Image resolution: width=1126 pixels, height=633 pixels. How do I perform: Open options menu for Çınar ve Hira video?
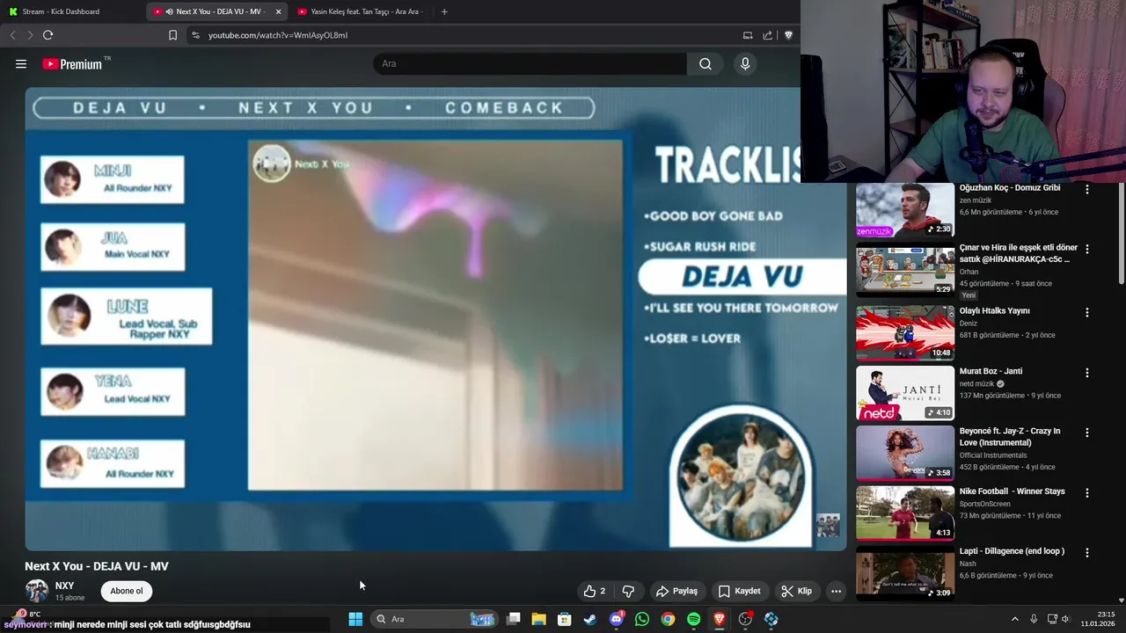coord(1087,249)
